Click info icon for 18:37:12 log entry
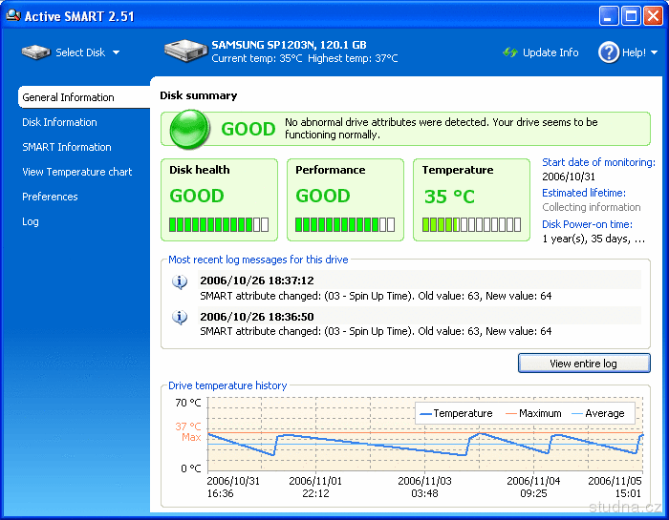The width and height of the screenshot is (669, 520). click(180, 281)
